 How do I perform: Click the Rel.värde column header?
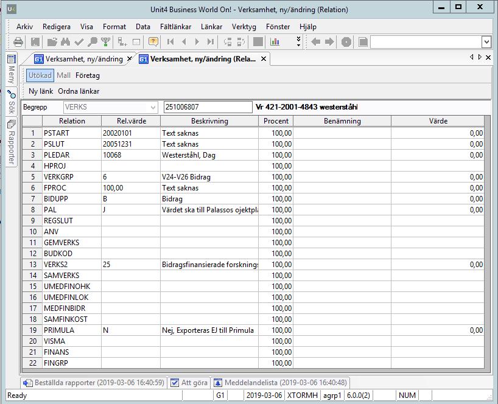[131, 121]
